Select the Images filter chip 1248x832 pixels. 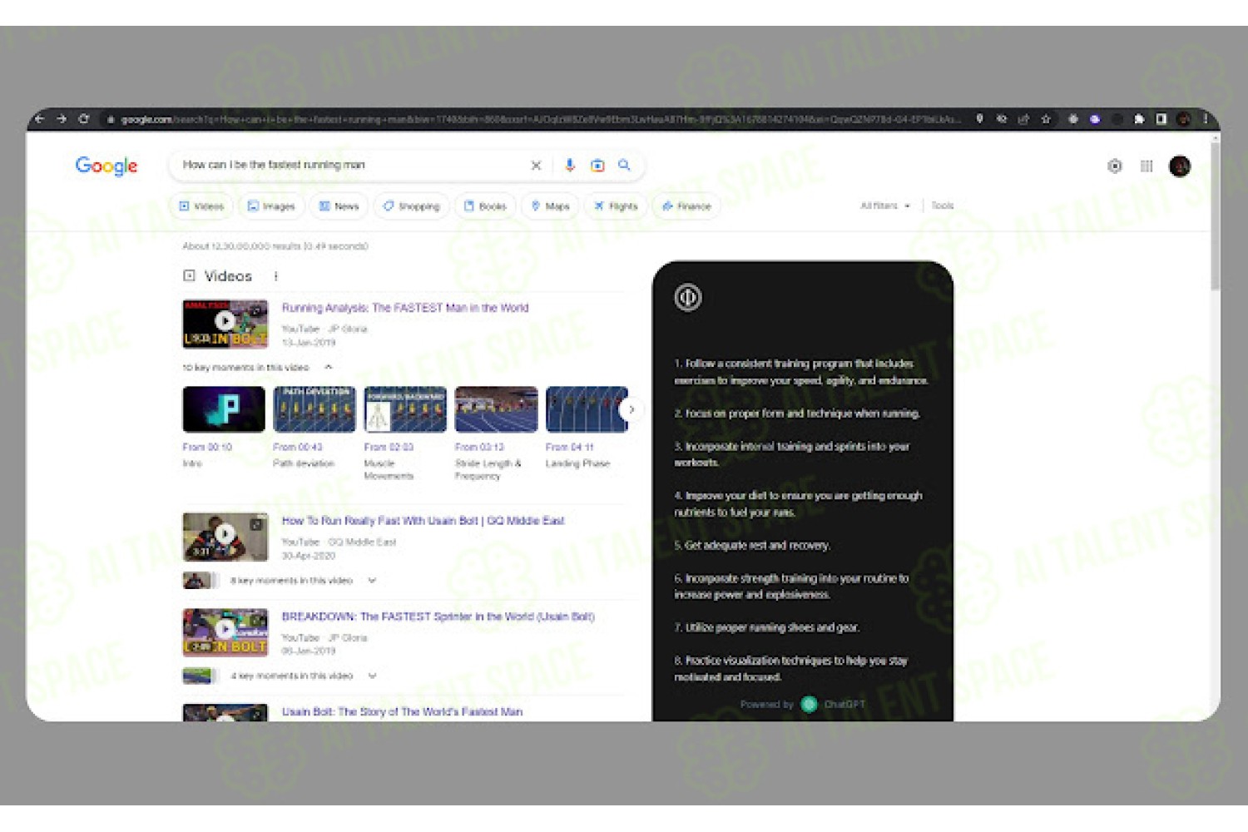pos(271,206)
